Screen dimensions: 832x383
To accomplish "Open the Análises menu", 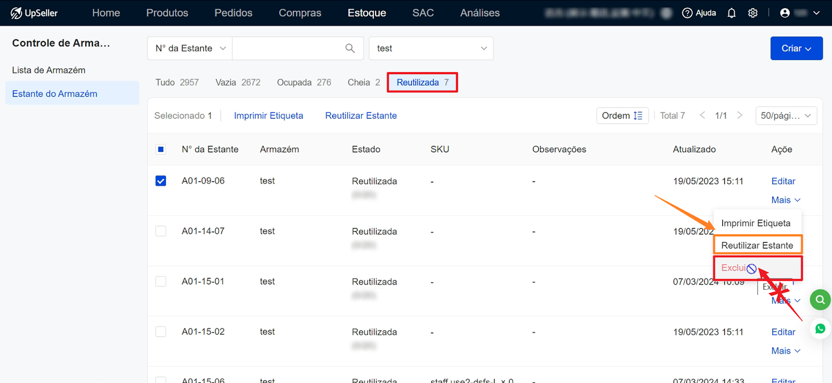I will coord(480,13).
